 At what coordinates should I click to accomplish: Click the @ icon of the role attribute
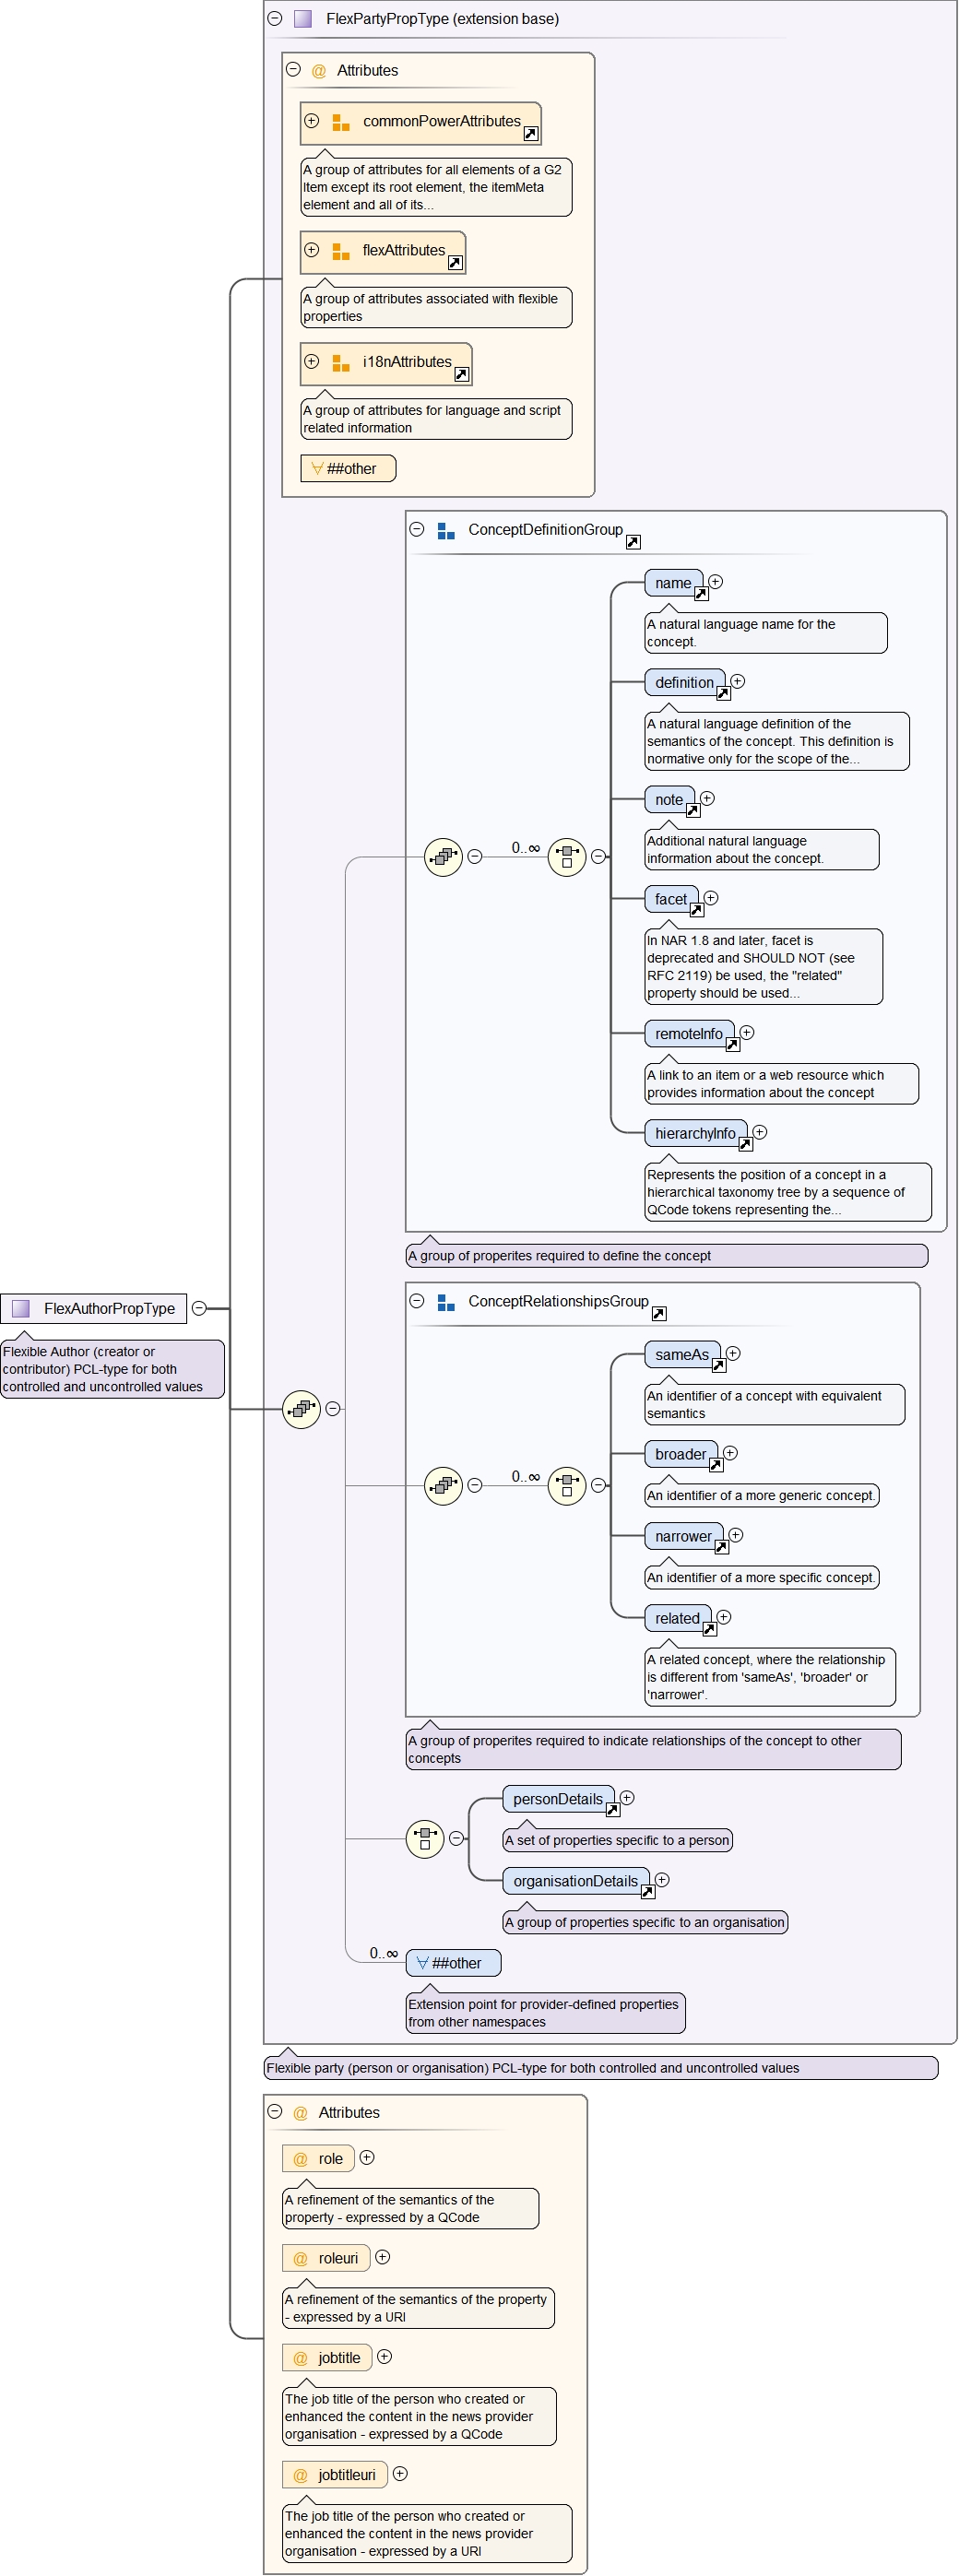(300, 2159)
